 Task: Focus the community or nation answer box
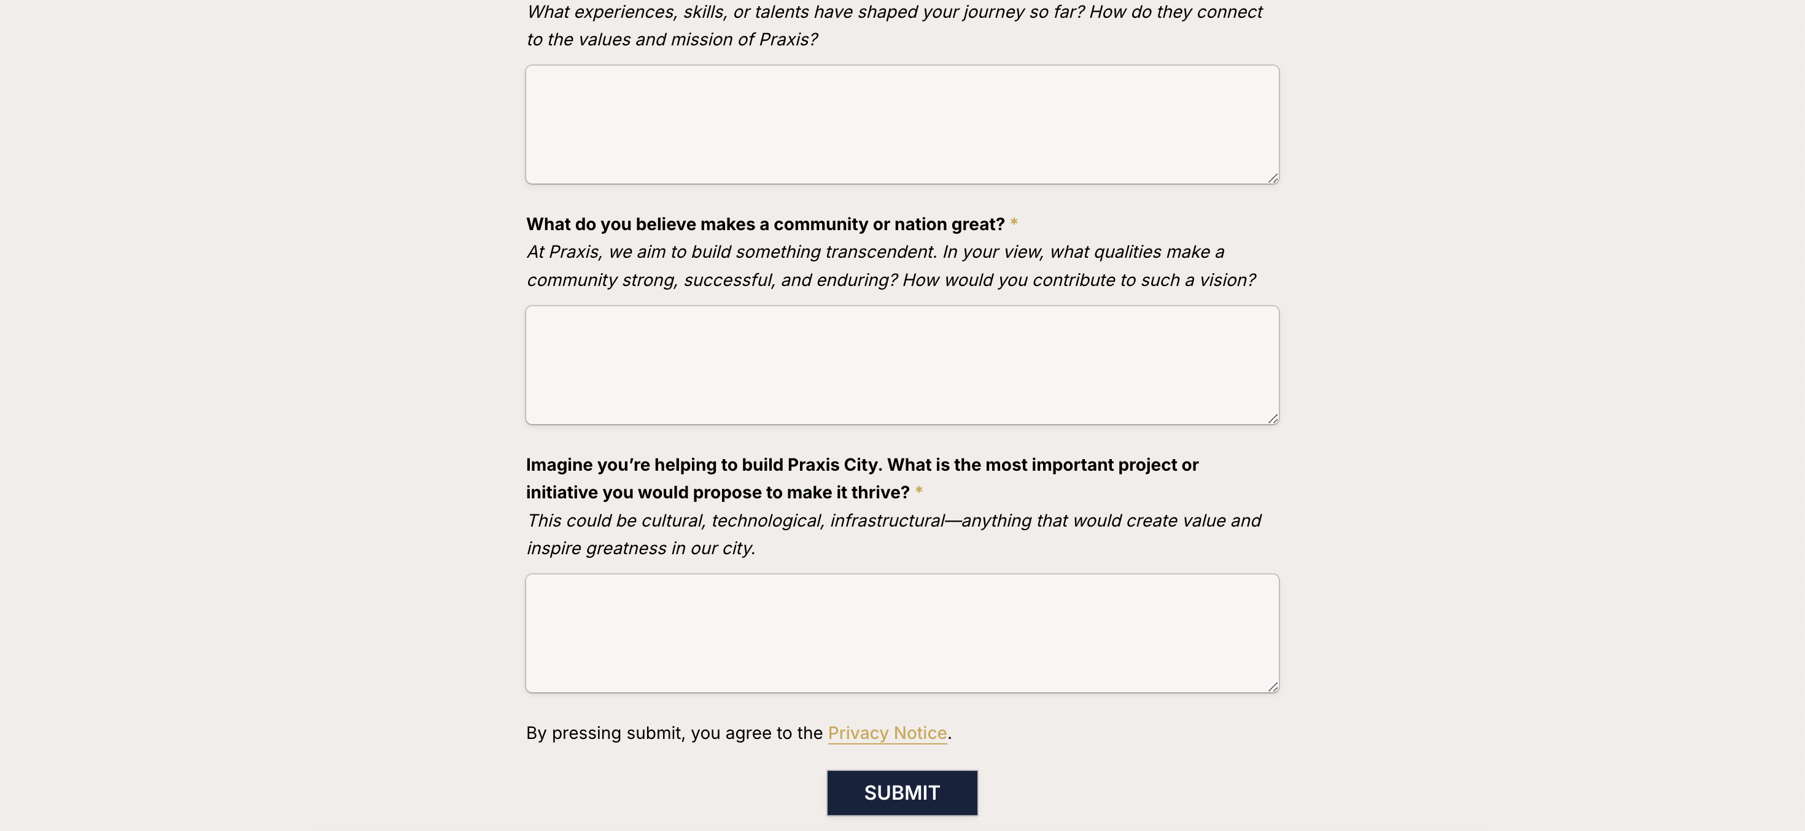(x=902, y=365)
